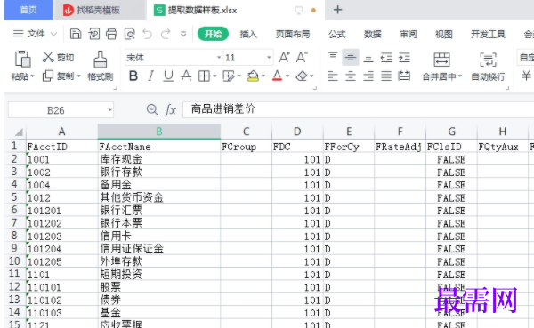The image size is (534, 328).
Task: Switch to the 插入 Insert tab
Action: pos(248,34)
